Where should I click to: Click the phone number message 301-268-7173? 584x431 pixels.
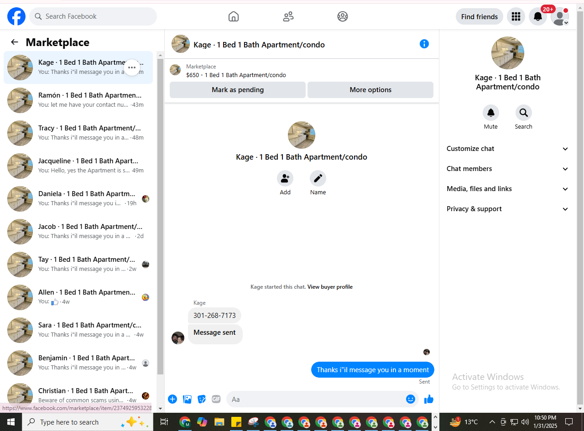[214, 316]
